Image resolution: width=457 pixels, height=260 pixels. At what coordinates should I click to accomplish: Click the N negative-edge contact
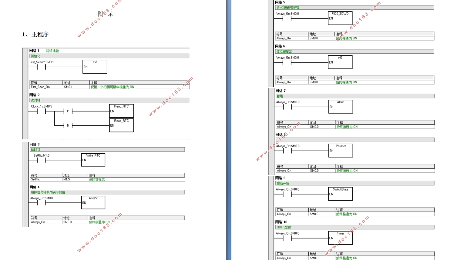pyautogui.click(x=68, y=125)
